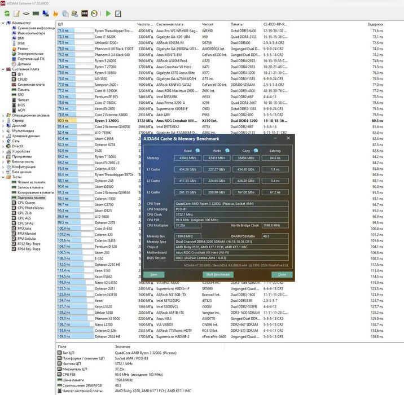Select the Core i9-12900K results row
The image size is (404, 395).
tap(220, 91)
